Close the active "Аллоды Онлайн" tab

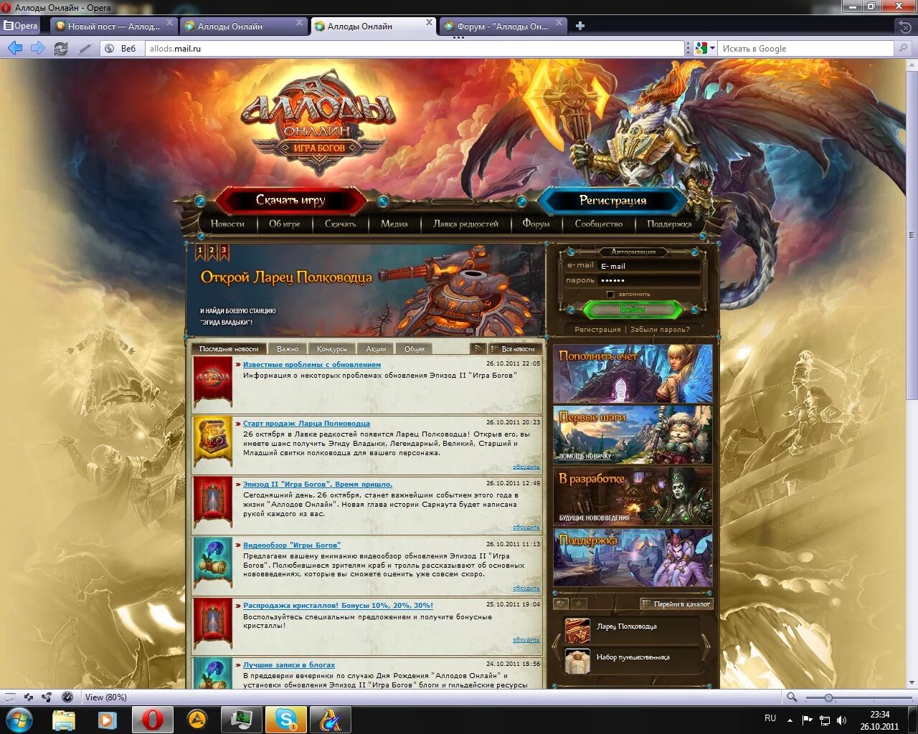429,23
